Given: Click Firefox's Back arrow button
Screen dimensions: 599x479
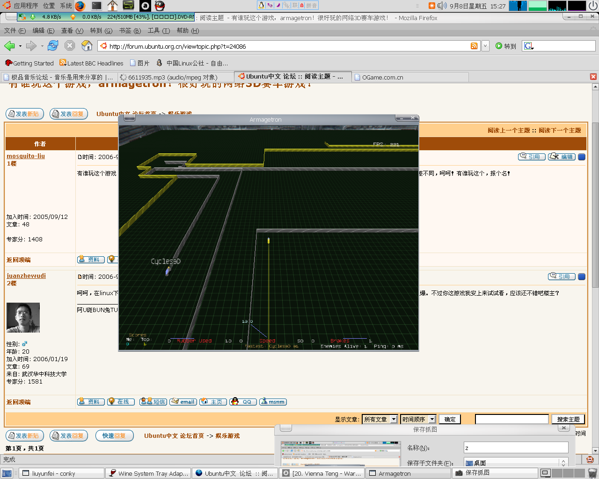Looking at the screenshot, I should (x=9, y=46).
